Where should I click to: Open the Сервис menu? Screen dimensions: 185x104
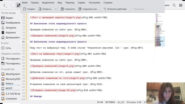(x=82, y=3)
